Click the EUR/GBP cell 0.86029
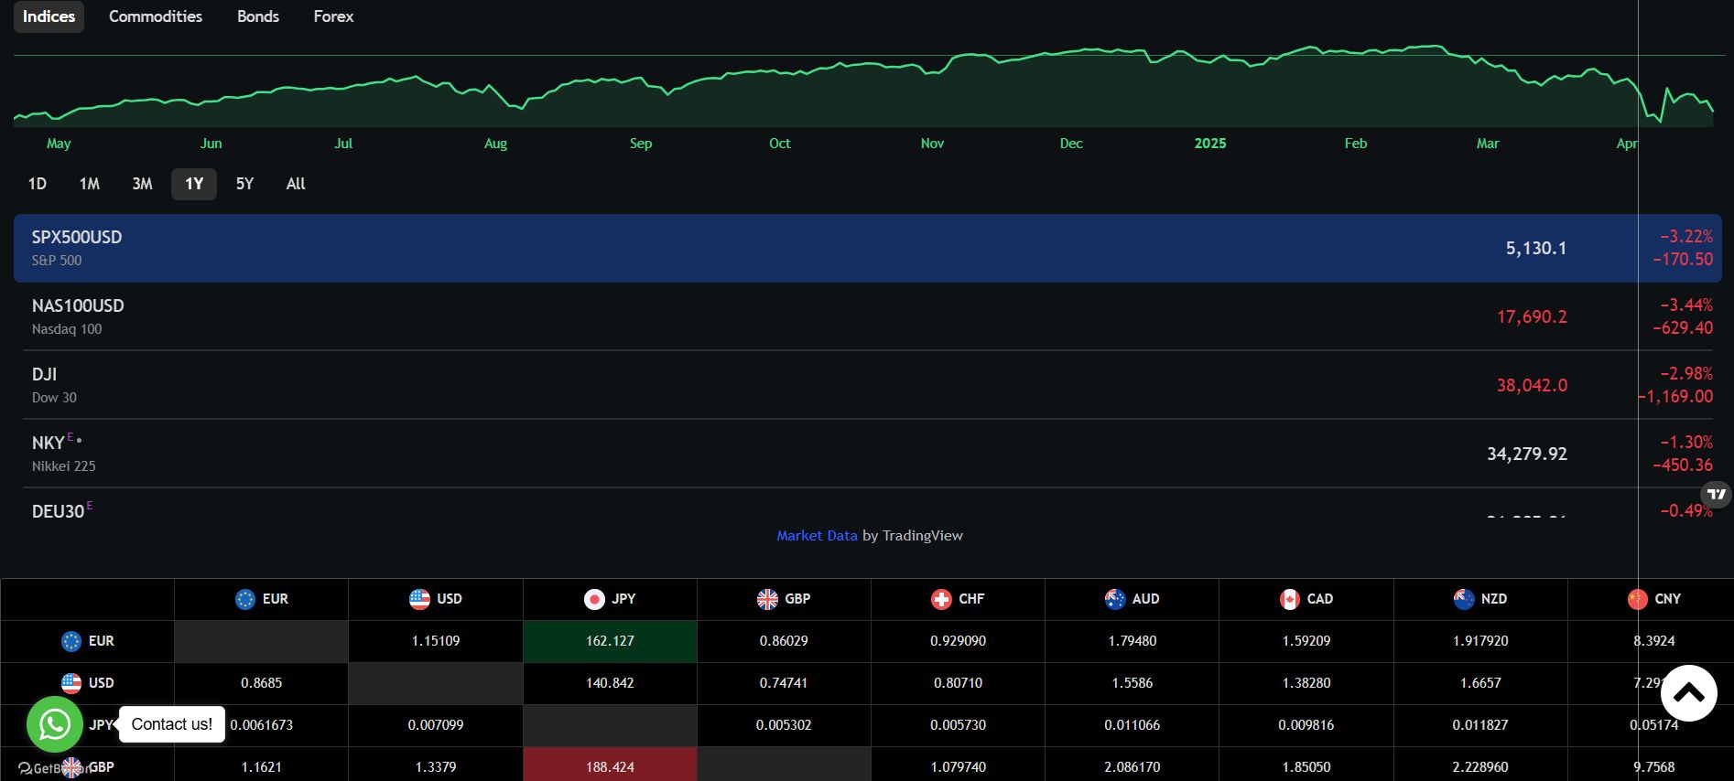 tap(784, 641)
